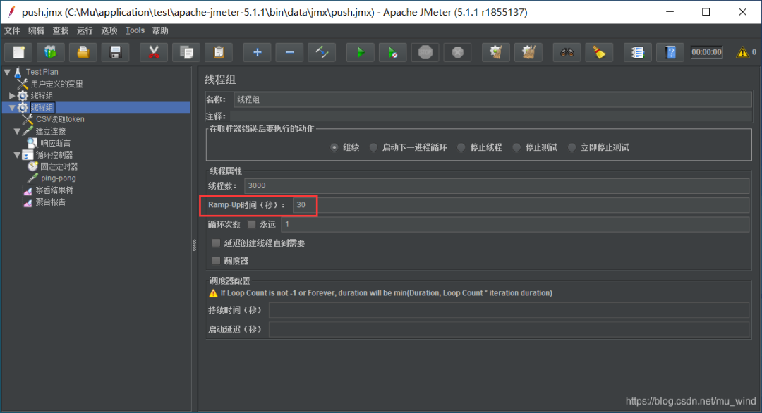Screen dimensions: 762x413
Task: Click the Paste clipboard icon
Action: point(219,52)
